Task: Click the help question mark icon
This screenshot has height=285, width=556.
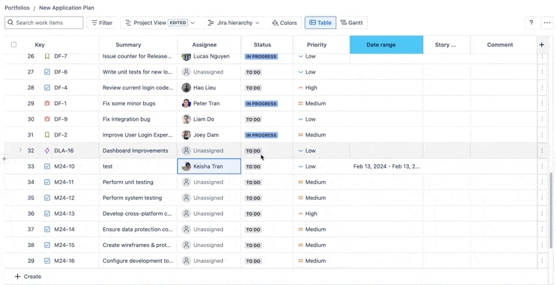Action: tap(532, 23)
